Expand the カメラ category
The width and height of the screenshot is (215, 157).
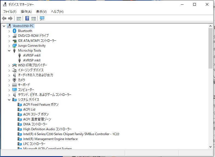click(9, 80)
